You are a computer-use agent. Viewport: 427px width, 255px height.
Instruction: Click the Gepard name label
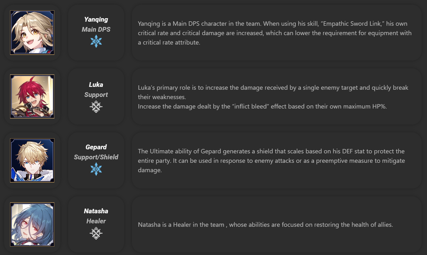click(x=96, y=147)
